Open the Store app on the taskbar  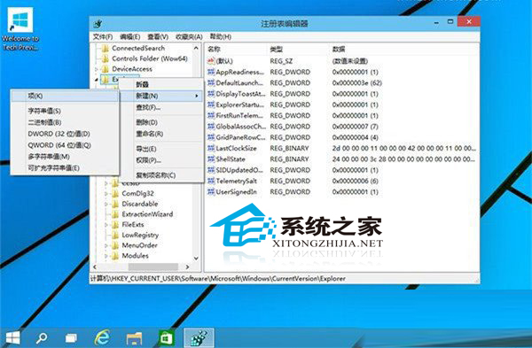click(167, 337)
